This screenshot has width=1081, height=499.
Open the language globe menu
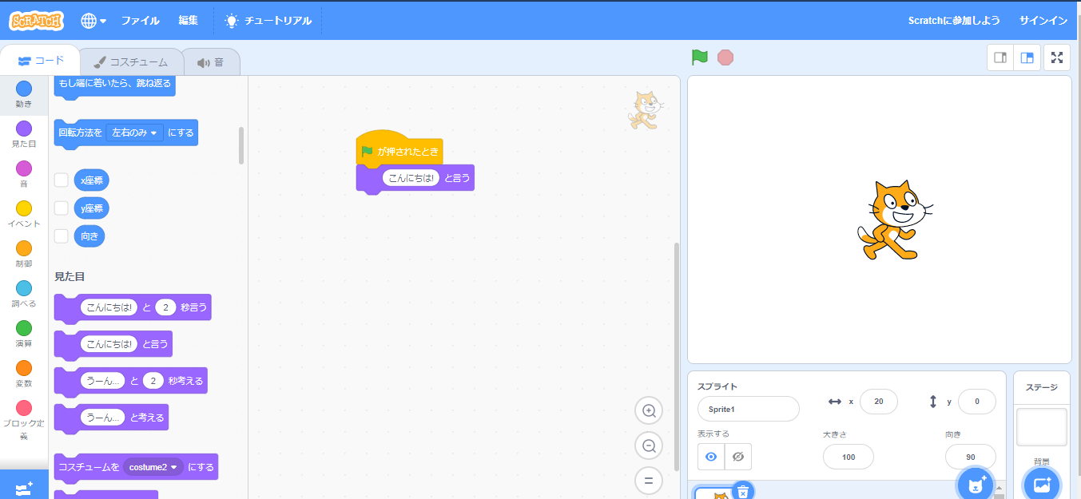point(93,21)
